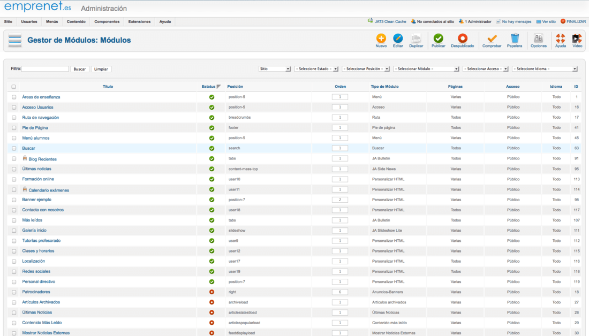589x336 pixels.
Task: Sort by the Posición column header
Action: click(x=235, y=87)
